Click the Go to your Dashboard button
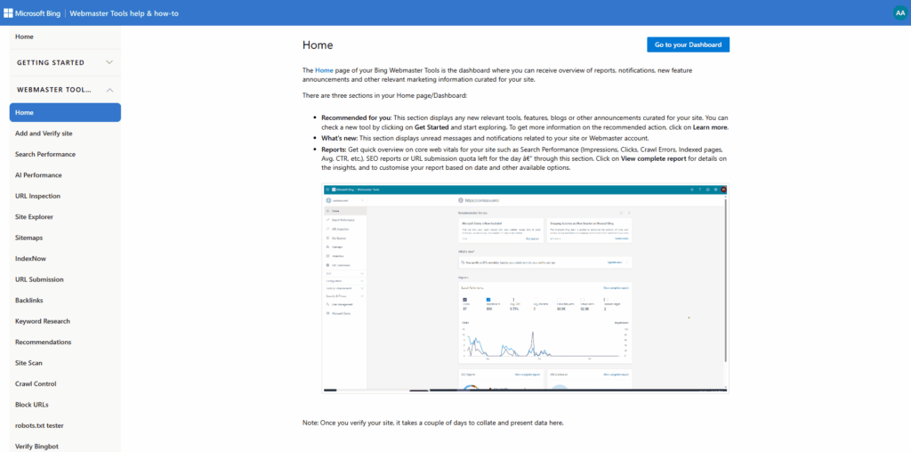Image resolution: width=911 pixels, height=452 pixels. point(688,44)
